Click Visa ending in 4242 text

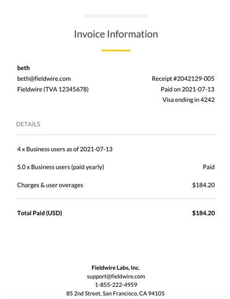coord(188,100)
